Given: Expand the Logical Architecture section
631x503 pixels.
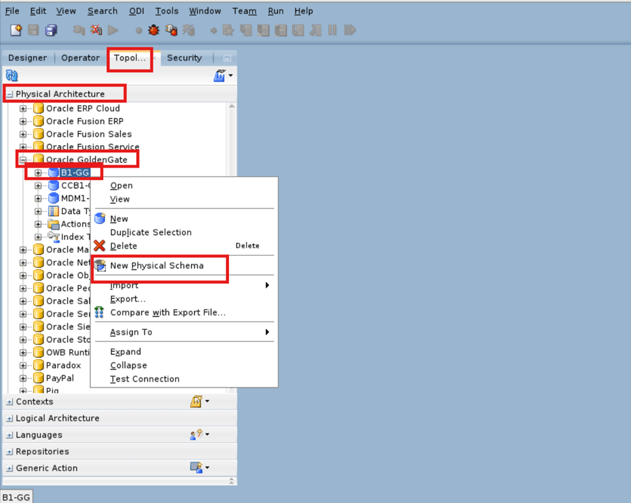Looking at the screenshot, I should pyautogui.click(x=8, y=418).
